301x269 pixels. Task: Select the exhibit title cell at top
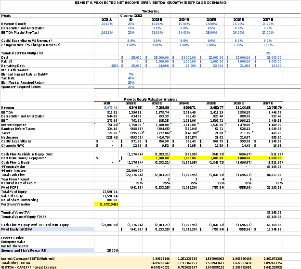[151, 2]
